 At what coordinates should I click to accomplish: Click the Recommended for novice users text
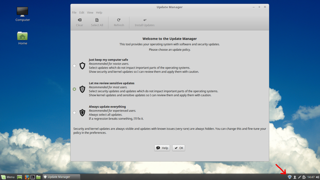tap(109, 64)
